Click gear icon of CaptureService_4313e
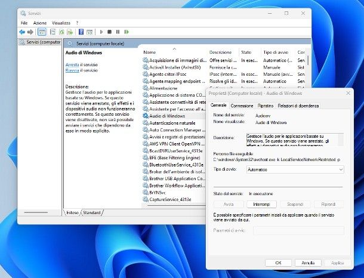The image size is (364, 278). 146,199
